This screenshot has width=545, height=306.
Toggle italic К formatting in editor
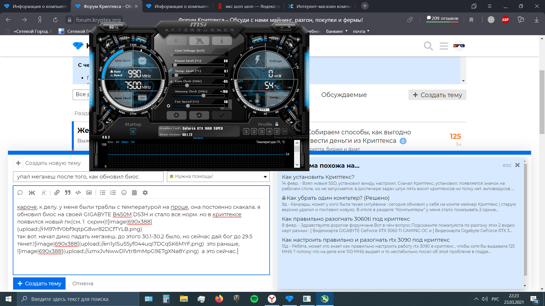coord(44,193)
